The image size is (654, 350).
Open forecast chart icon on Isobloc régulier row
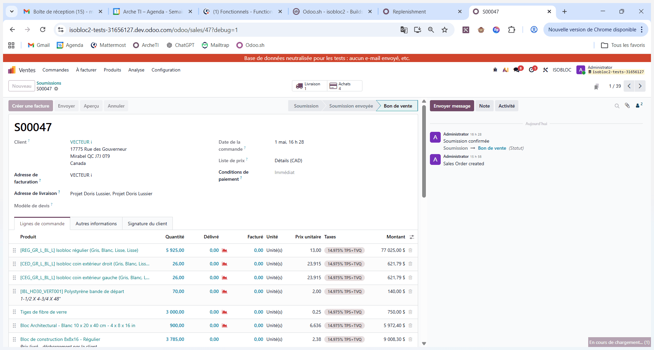(x=225, y=250)
